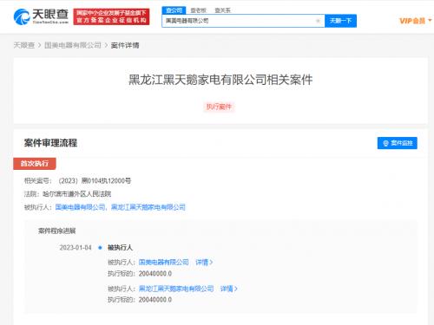Switch to the 查关系 tab
Image resolution: width=434 pixels, height=325 pixels.
pyautogui.click(x=222, y=10)
